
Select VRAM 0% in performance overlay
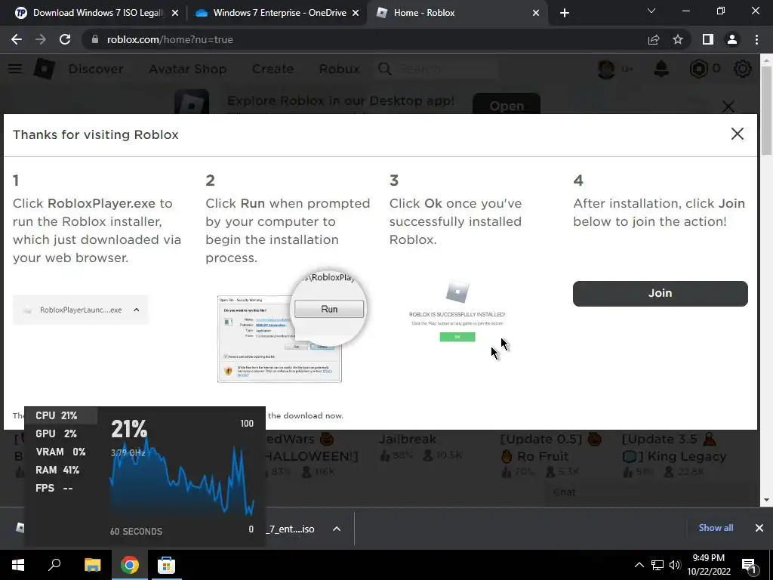[x=60, y=452]
